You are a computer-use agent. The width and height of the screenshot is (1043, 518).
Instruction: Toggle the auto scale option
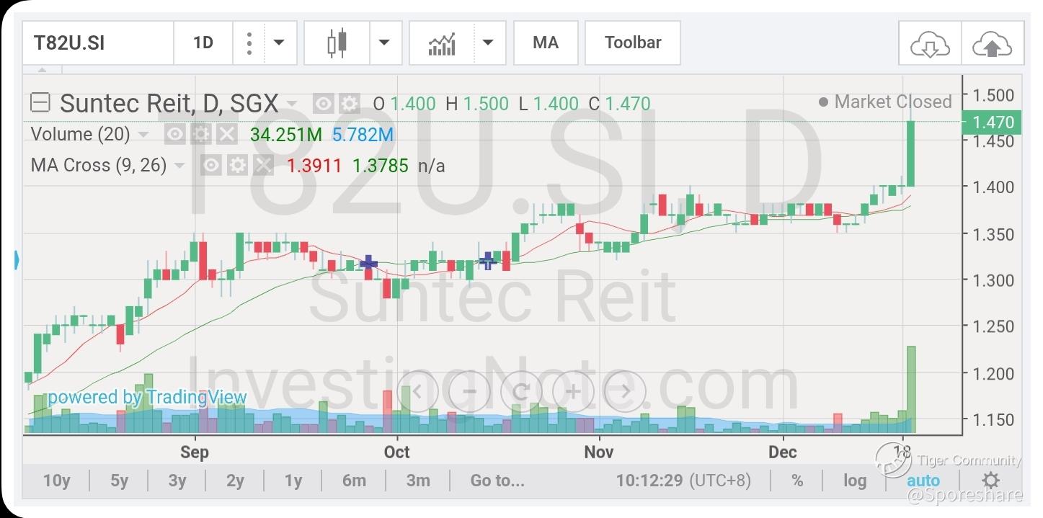tap(923, 481)
